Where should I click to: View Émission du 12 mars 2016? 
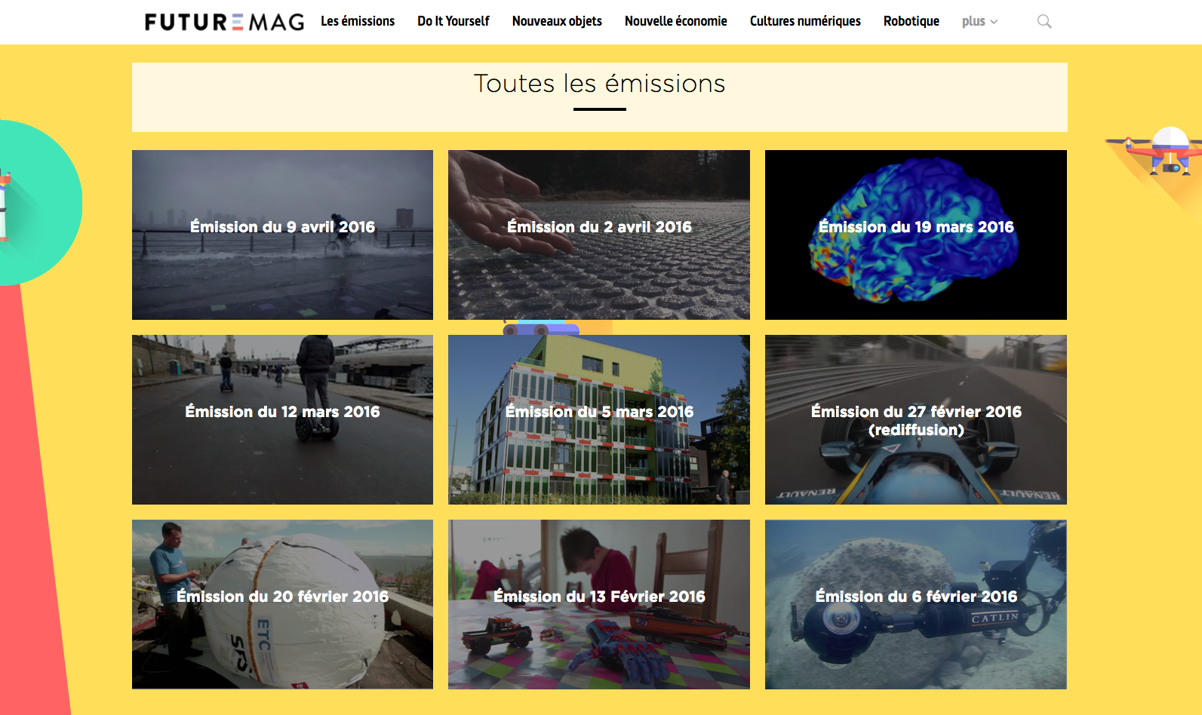click(282, 419)
